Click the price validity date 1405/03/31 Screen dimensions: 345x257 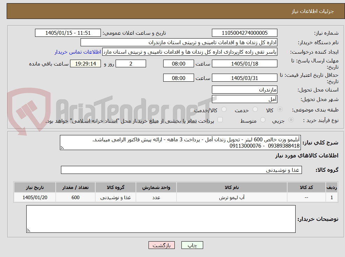click(x=244, y=78)
